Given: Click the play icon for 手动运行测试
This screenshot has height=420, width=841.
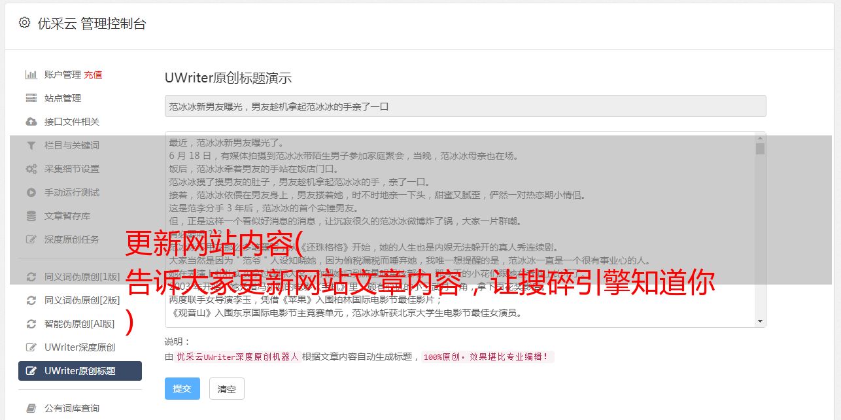Looking at the screenshot, I should (x=31, y=192).
